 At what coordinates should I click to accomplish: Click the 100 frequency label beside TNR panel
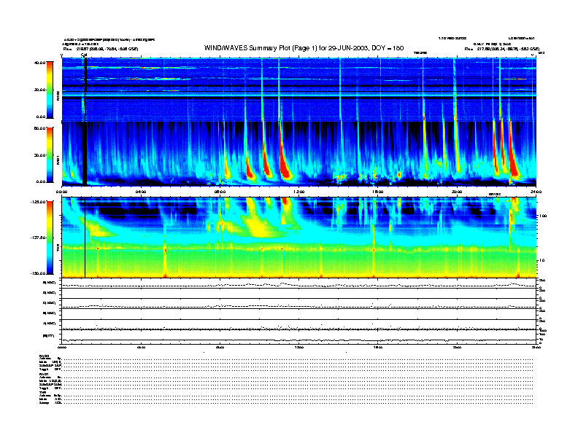pyautogui.click(x=543, y=216)
